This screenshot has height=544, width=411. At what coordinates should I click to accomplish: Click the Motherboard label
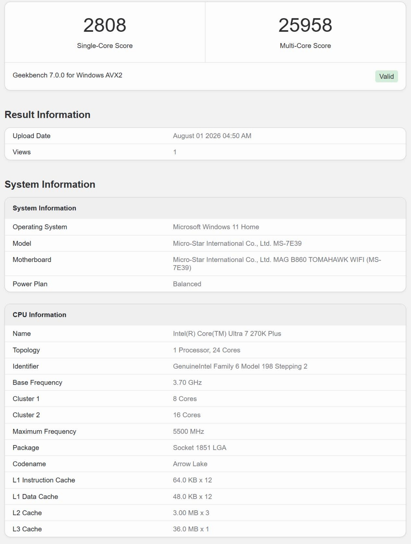(32, 260)
